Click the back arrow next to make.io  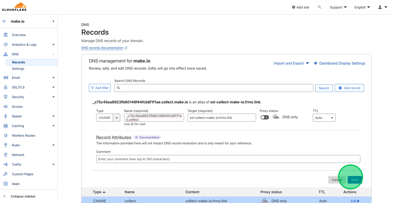[4, 21]
